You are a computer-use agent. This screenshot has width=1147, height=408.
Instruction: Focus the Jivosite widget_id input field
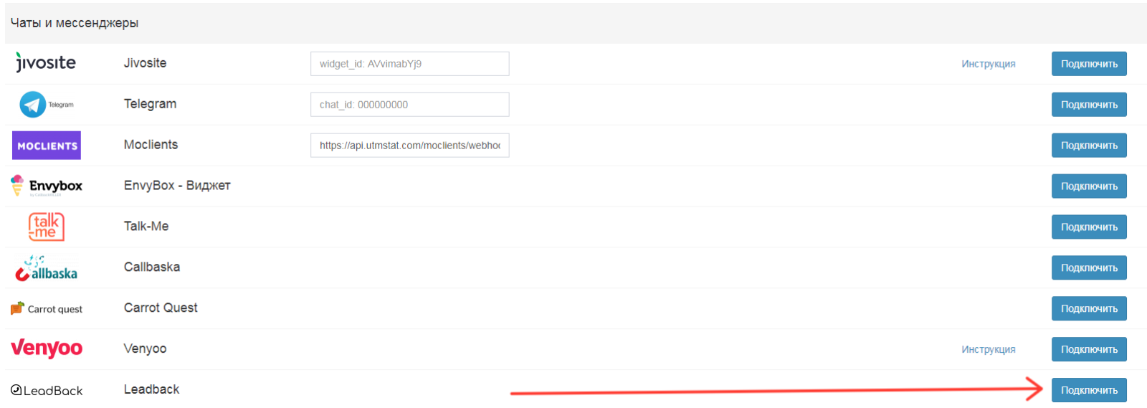click(409, 64)
